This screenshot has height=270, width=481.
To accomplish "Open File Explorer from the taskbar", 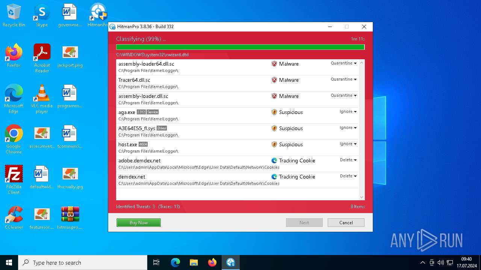I will click(194, 262).
